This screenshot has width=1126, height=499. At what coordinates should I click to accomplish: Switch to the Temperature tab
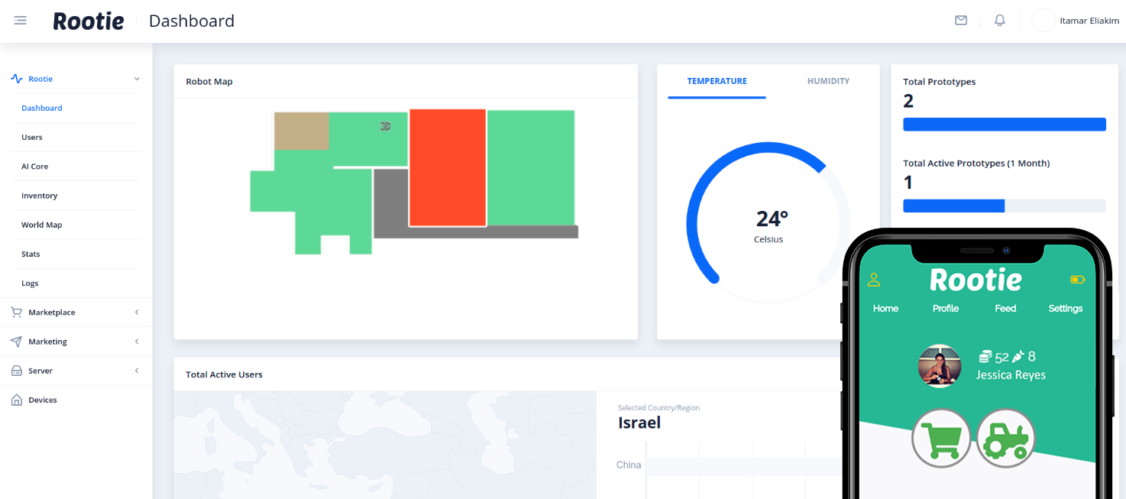point(717,81)
